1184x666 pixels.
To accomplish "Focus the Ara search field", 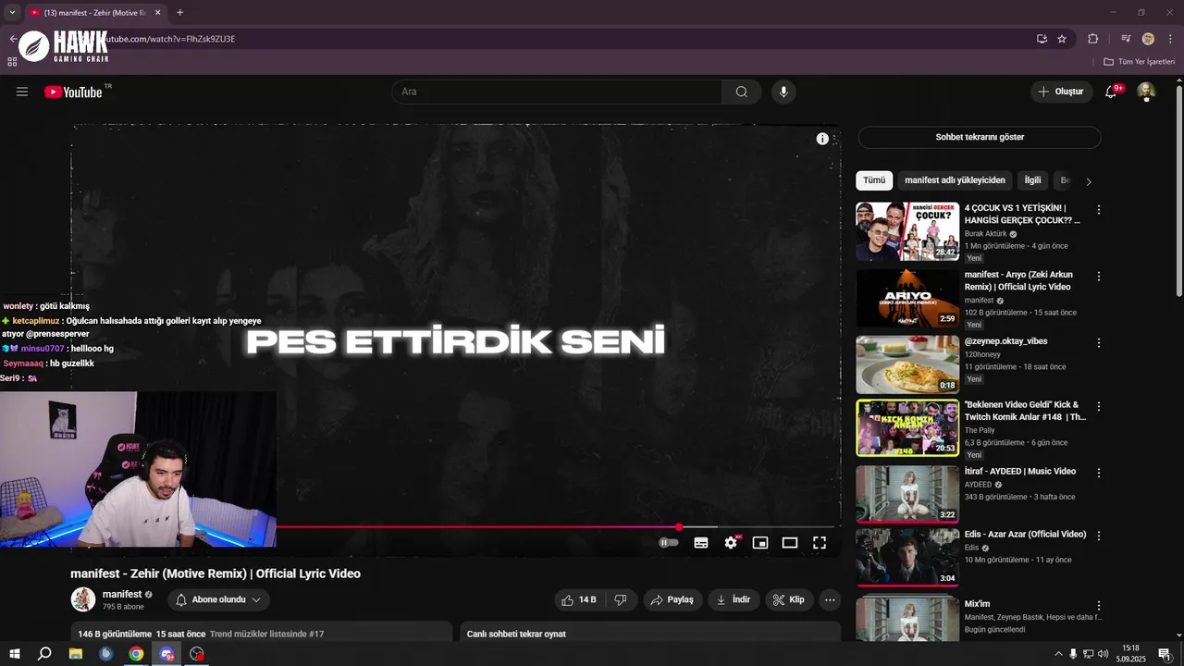I will coord(558,92).
